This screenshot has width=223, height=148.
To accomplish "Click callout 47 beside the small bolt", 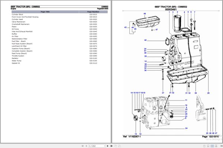I will point(156,30).
